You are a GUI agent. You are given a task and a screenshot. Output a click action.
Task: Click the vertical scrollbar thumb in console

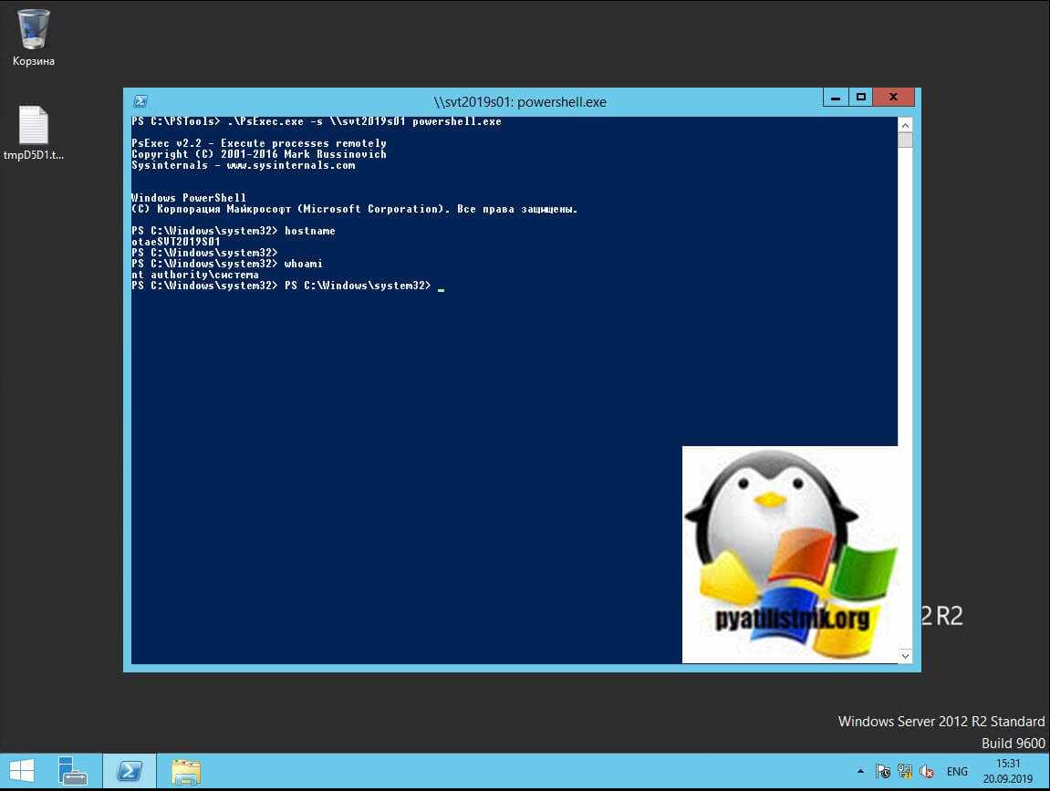(905, 141)
